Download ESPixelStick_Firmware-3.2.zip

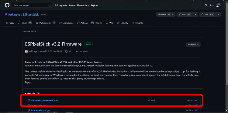[x=44, y=100]
